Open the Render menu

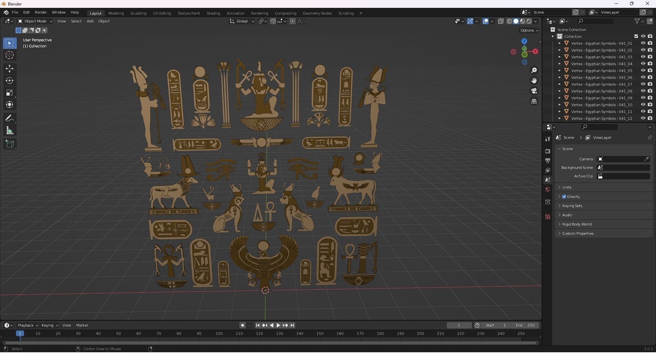[x=41, y=12]
